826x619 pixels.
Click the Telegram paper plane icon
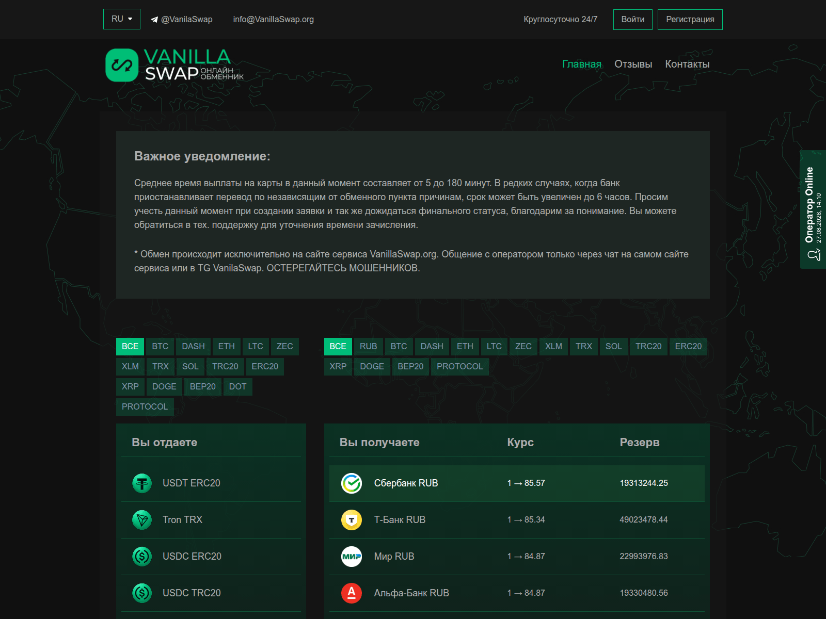154,20
